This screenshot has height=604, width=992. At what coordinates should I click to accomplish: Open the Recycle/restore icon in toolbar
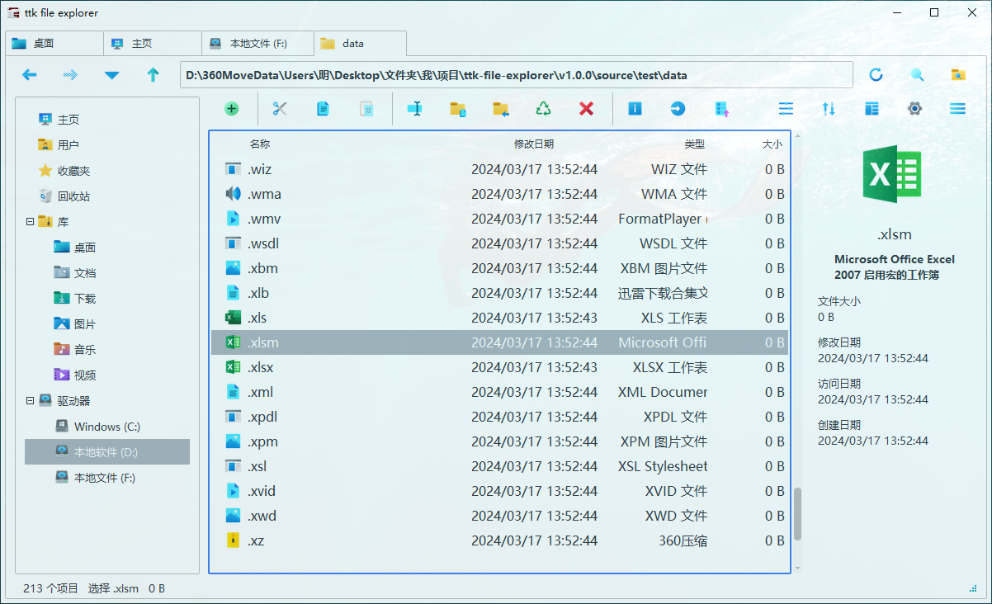pyautogui.click(x=542, y=108)
